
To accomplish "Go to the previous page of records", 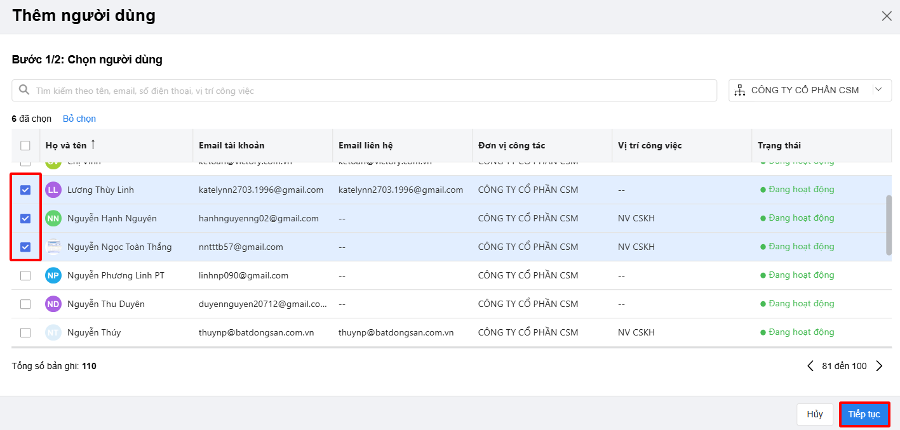I will [810, 366].
